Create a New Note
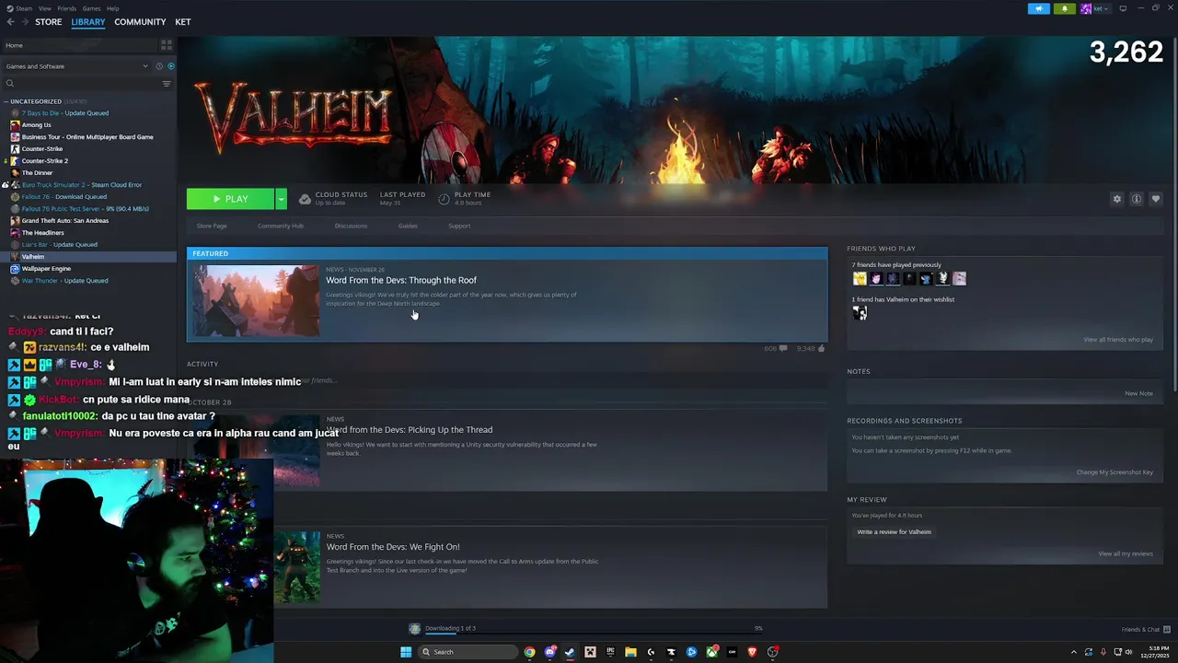This screenshot has width=1178, height=663. click(1138, 393)
